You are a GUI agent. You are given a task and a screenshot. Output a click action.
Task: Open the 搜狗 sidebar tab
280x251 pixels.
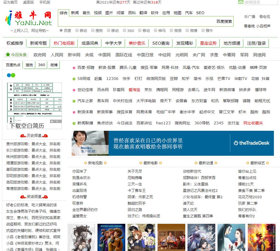point(29,65)
